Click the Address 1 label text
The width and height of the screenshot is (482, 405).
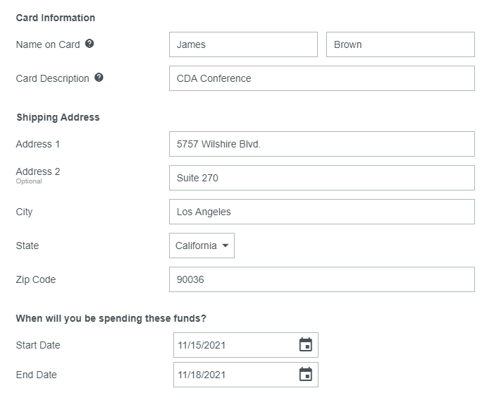point(38,144)
